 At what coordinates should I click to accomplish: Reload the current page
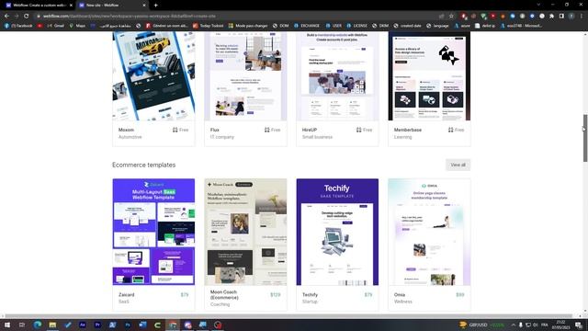(27, 17)
